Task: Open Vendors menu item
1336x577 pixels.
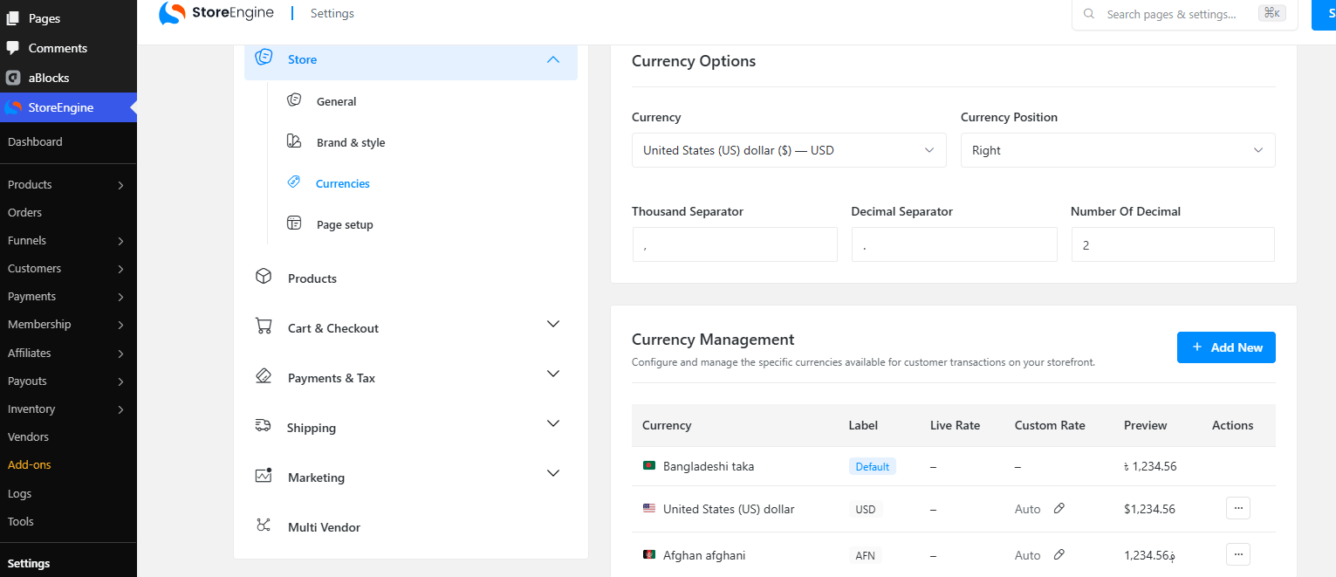Action: [28, 436]
